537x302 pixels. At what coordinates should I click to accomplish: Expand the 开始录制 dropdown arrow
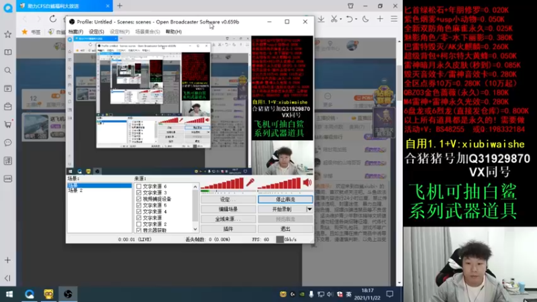(x=309, y=209)
